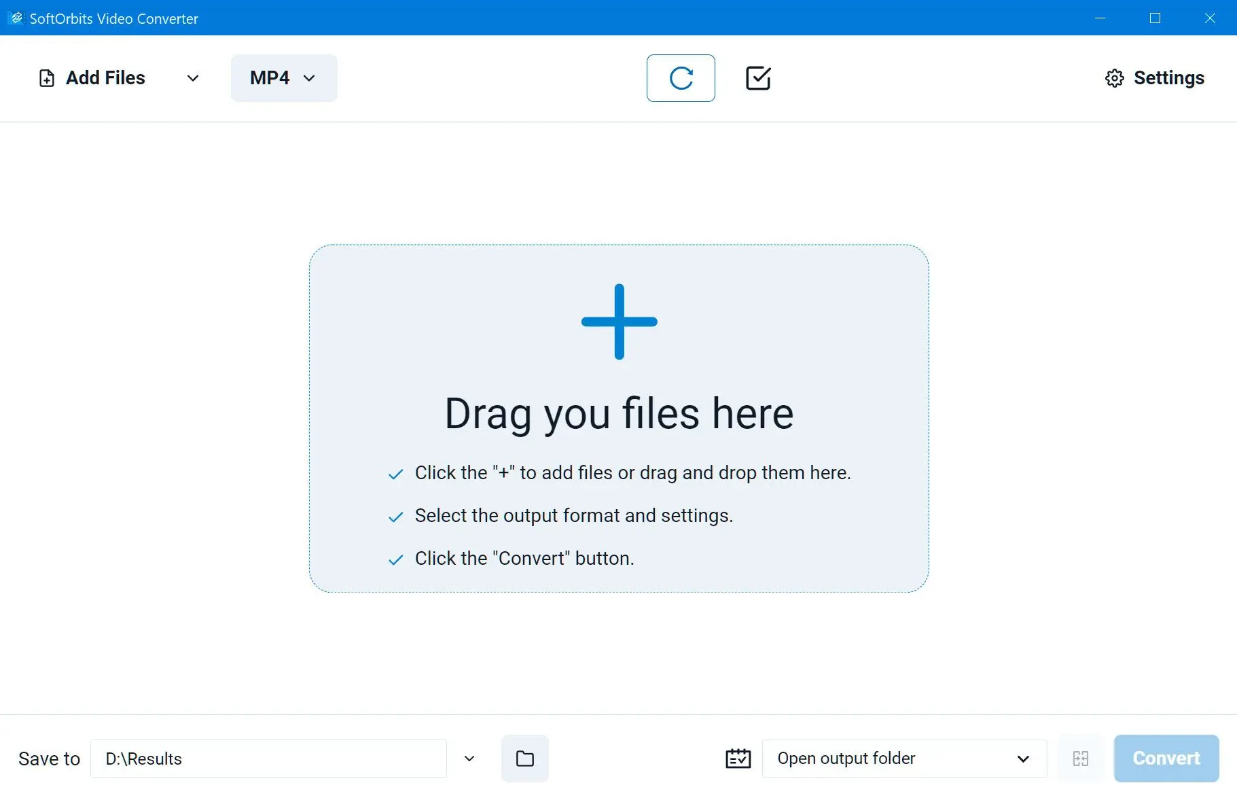Click the text 'Click the "Convert" button.'
This screenshot has height=800, width=1237.
[x=524, y=559]
